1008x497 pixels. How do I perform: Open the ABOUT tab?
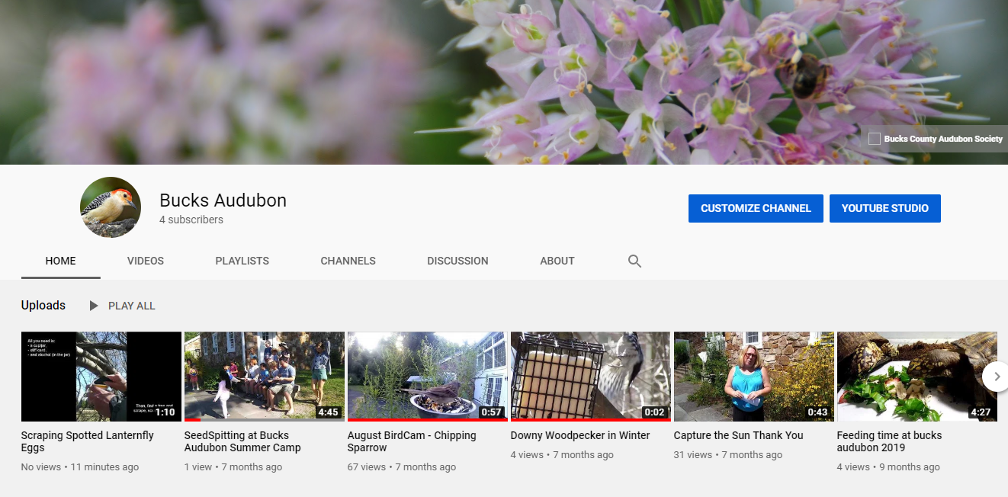[557, 261]
